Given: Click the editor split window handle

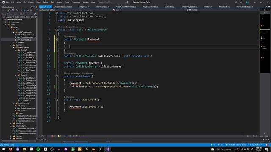Looking at the screenshot, I should (x=265, y=10).
